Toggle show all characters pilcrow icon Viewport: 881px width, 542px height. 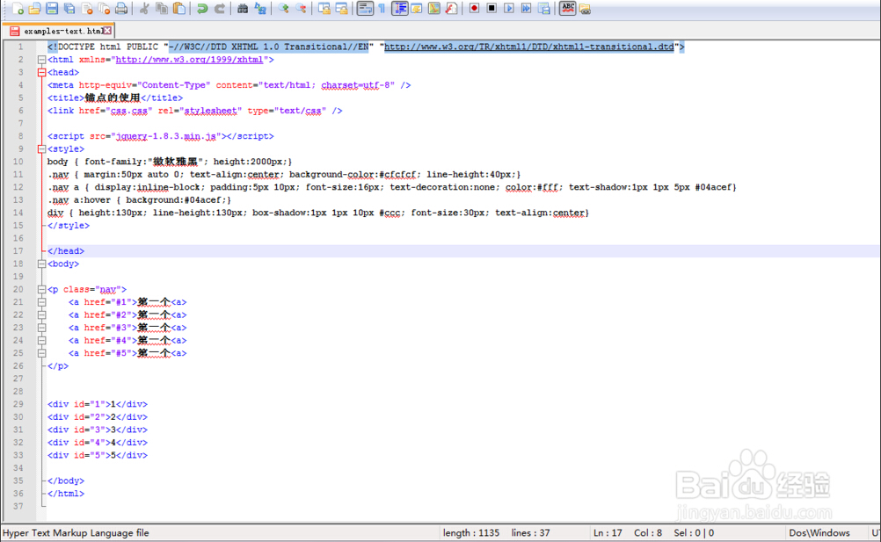pos(382,9)
